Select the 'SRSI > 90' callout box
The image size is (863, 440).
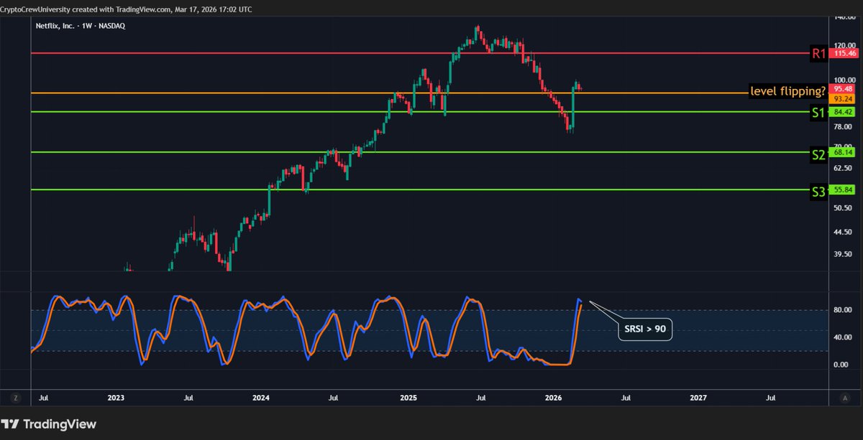[644, 329]
